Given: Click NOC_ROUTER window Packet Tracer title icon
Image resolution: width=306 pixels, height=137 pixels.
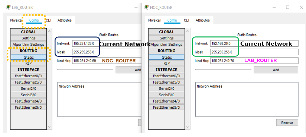Looking at the screenshot, I should click(x=146, y=7).
